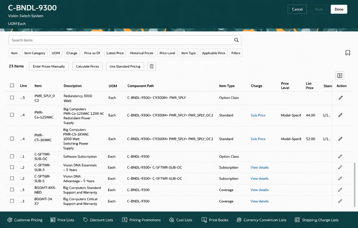Check the BGGMT-8X5-NBD row checkbox
Screen dimensions: 358x228
12,190
